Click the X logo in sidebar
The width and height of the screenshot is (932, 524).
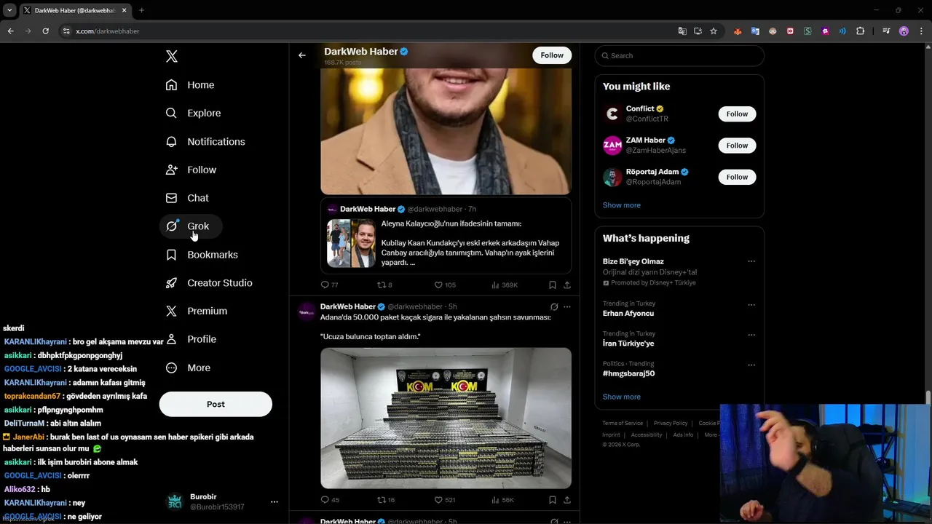[171, 56]
